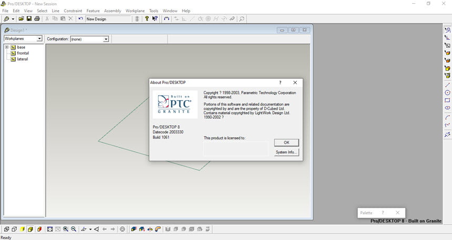Screen dimensions: 452x240
Task: Open the Assembly menu
Action: (x=112, y=11)
